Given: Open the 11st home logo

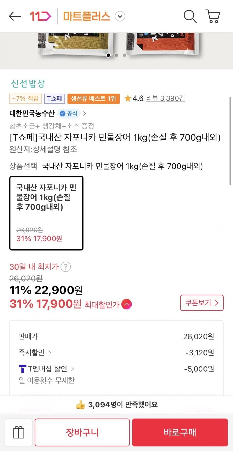Looking at the screenshot, I should (40, 16).
